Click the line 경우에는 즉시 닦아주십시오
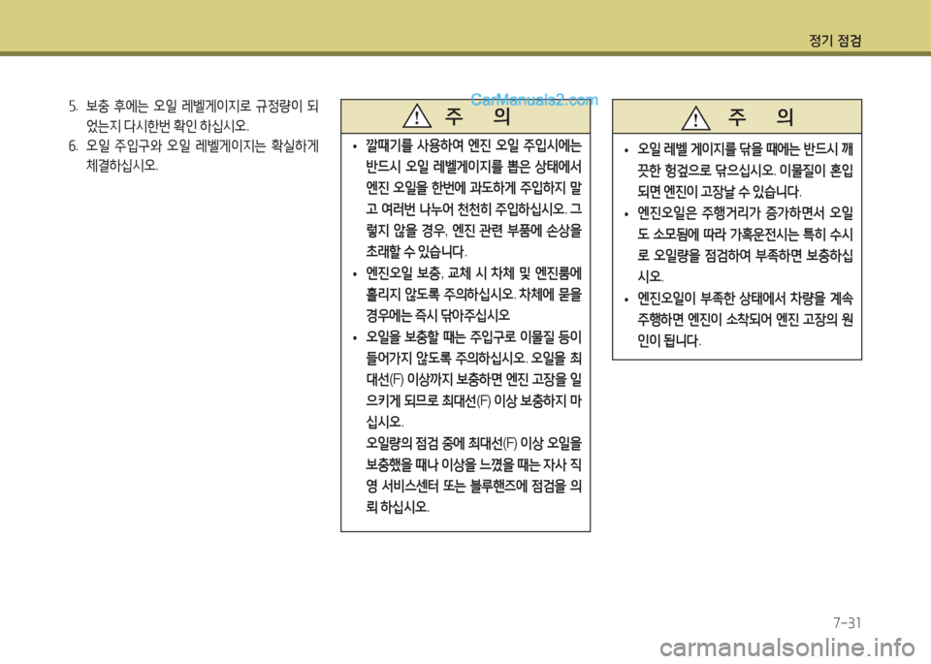Screen dimensions: 931x664 tap(437, 315)
